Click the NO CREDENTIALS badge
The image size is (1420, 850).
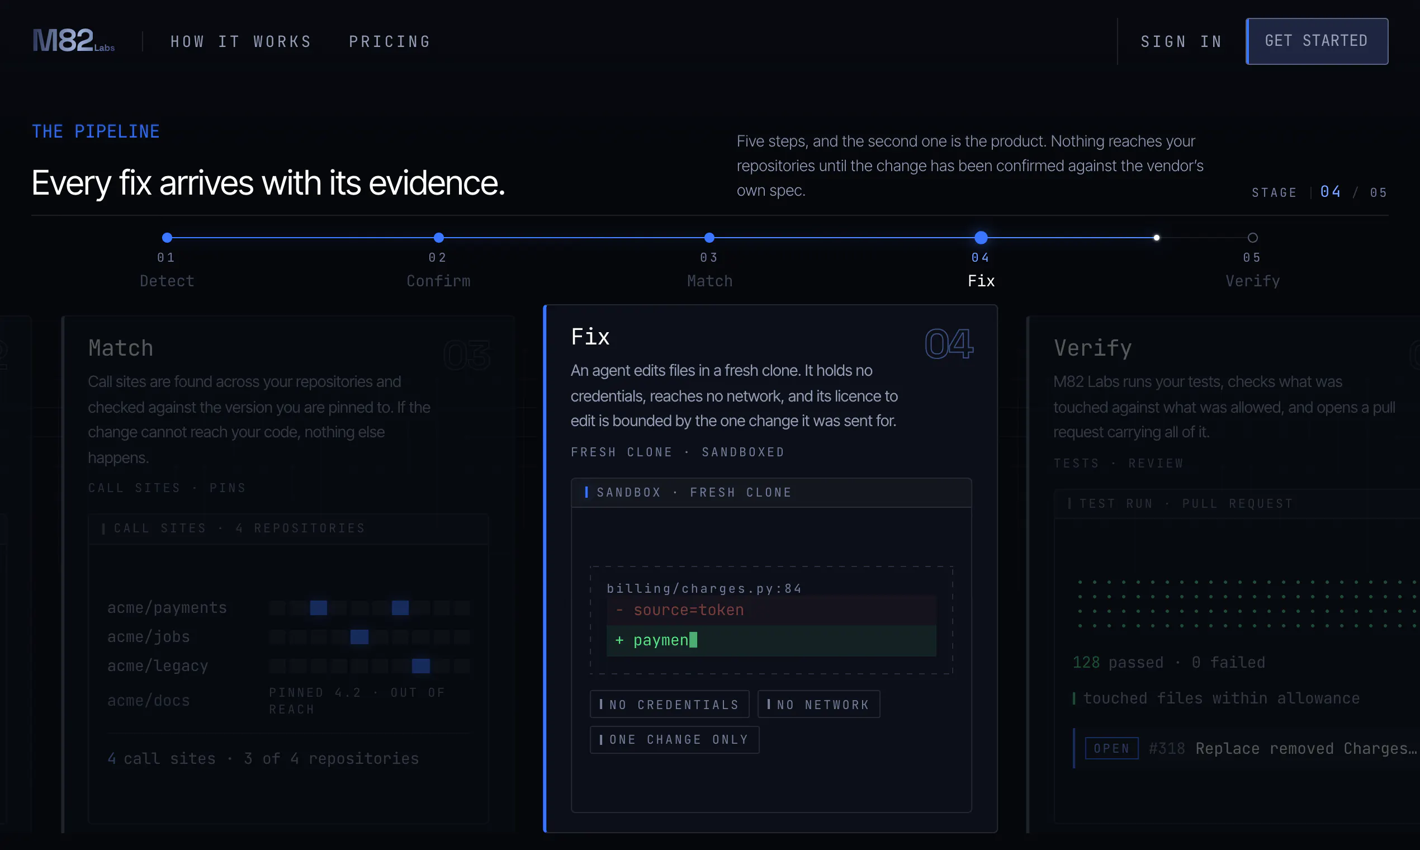(669, 705)
